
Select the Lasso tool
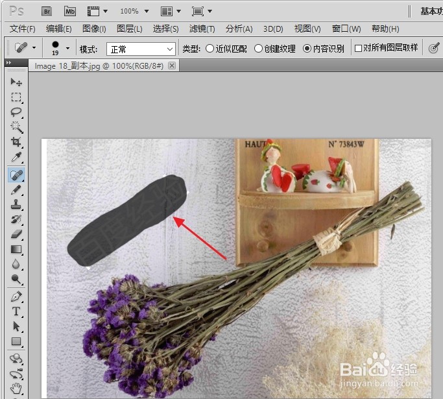click(16, 112)
